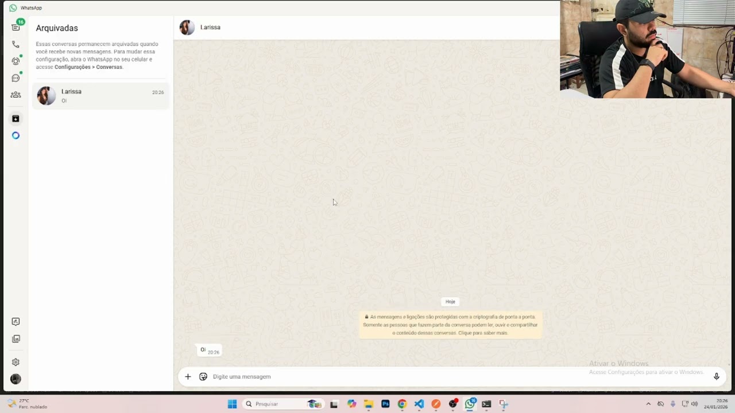Viewport: 735px width, 413px height.
Task: Open Google Chrome from the taskbar
Action: 402,404
